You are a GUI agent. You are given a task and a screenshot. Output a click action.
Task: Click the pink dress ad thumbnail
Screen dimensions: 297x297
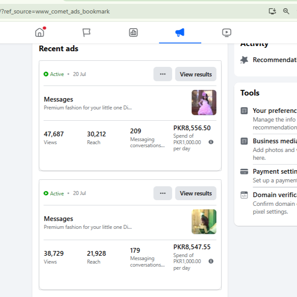pos(204,102)
